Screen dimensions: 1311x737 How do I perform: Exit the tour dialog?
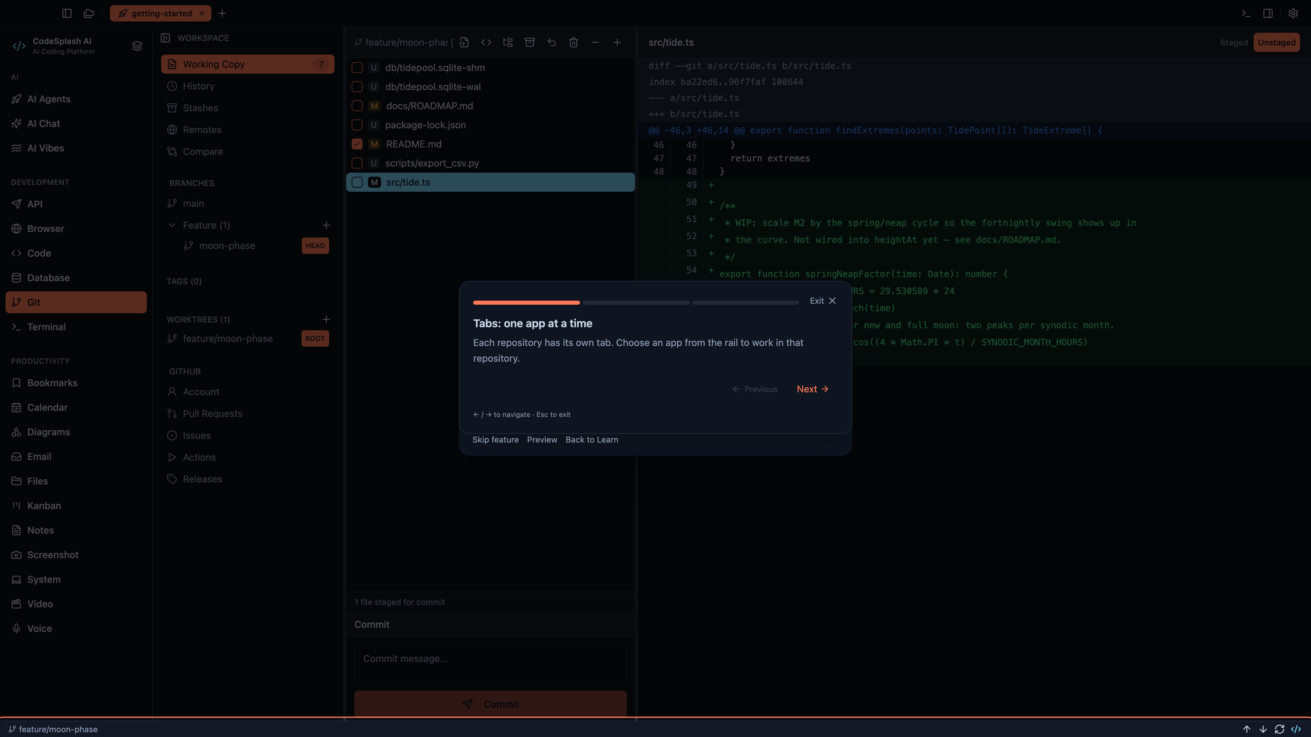click(x=823, y=301)
